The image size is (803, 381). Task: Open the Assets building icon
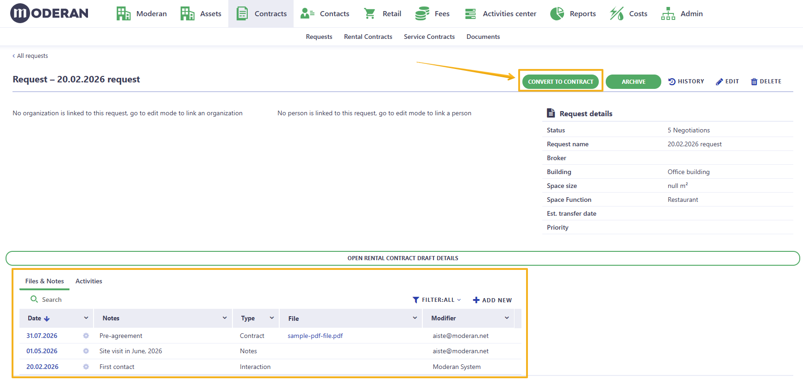point(187,13)
